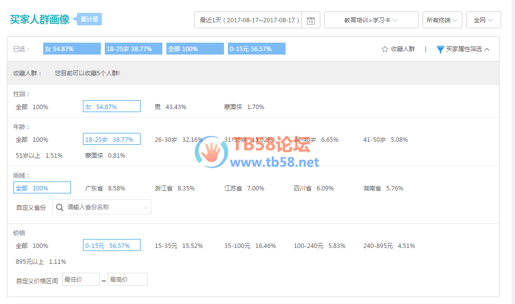
Task: Click the 累计值 tag next to title
Action: 89,19
